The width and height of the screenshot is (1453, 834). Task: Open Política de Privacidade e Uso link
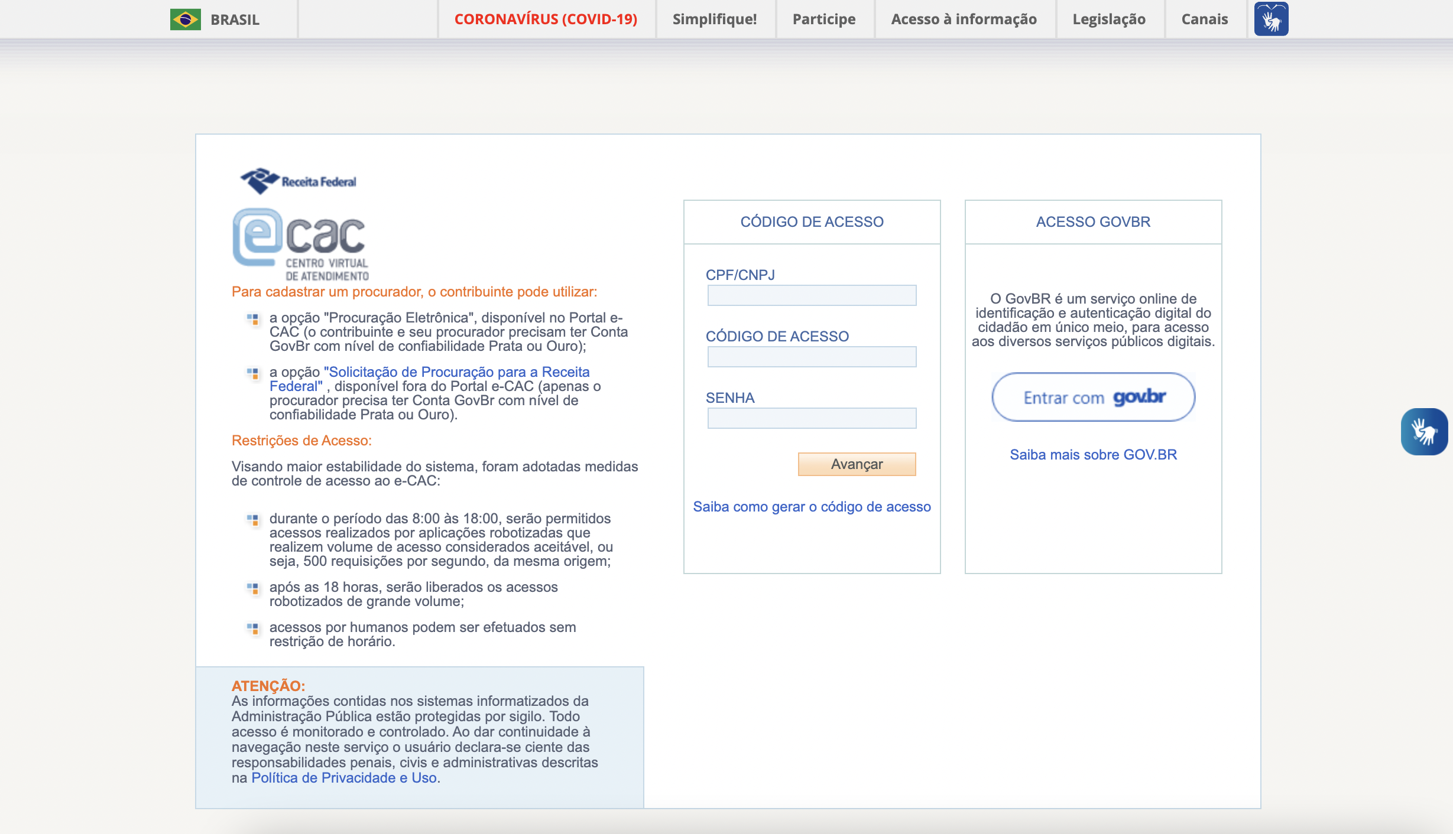[344, 778]
